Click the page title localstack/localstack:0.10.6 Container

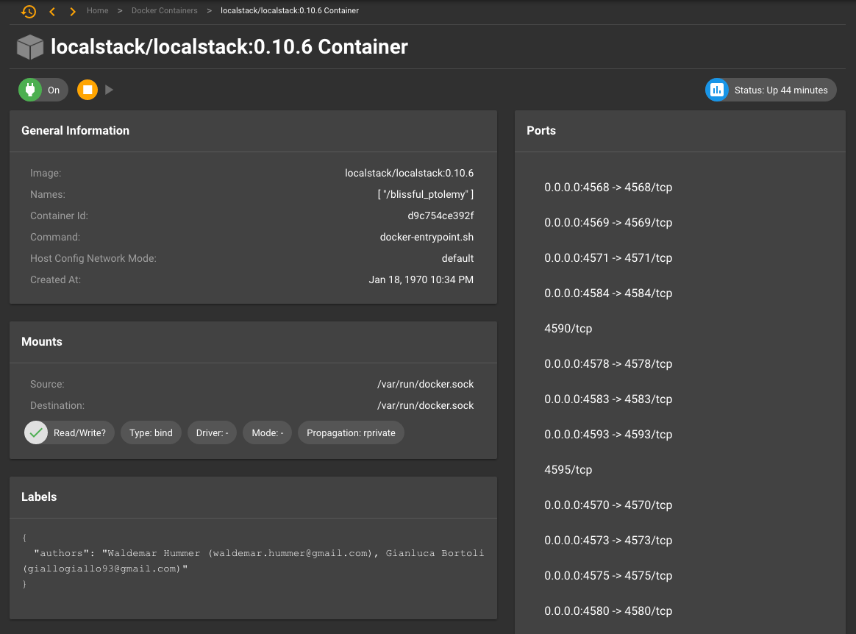[x=229, y=47]
